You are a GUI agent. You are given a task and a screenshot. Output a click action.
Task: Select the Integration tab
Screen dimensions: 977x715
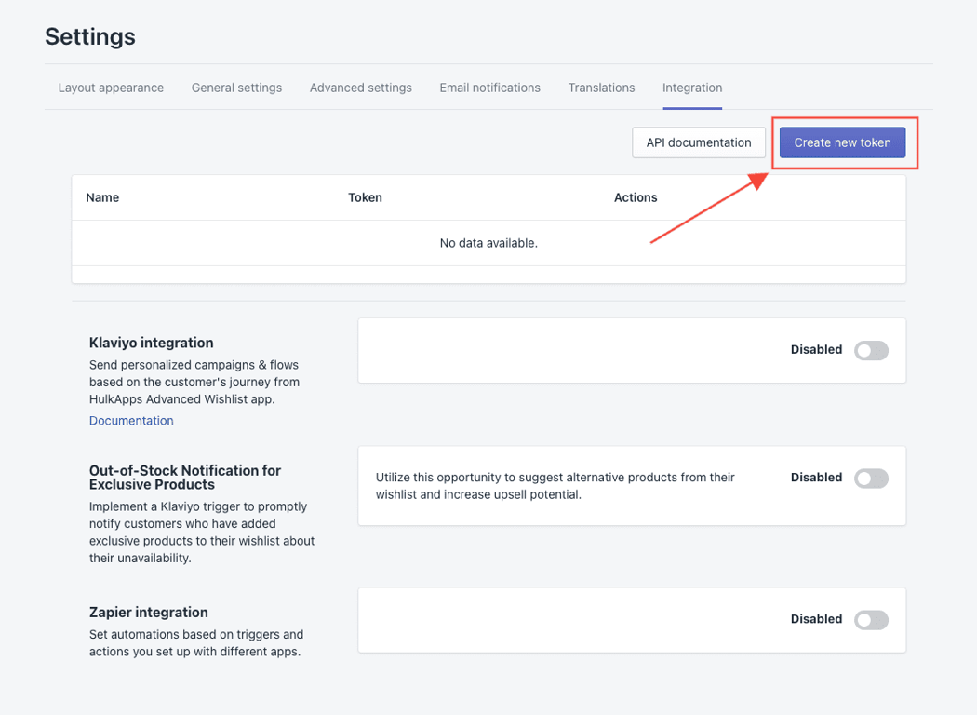tap(692, 88)
